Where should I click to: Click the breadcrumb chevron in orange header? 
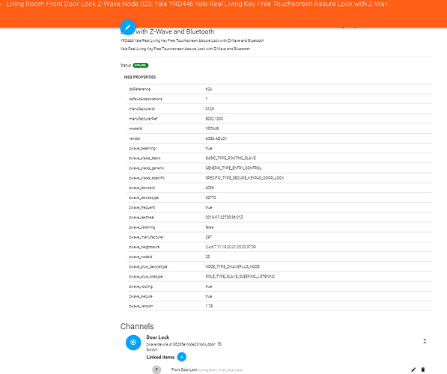coord(1,4)
